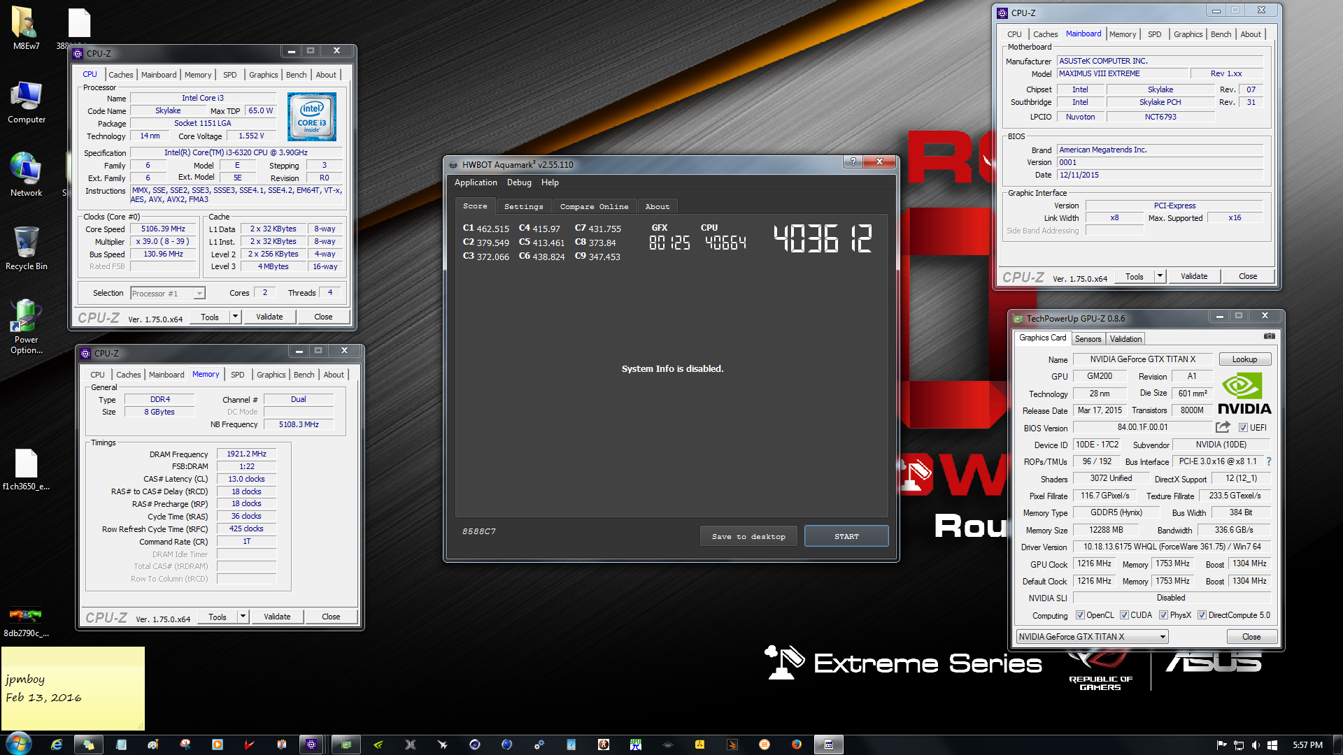Click the DRAM Frequency value 1921.2 MHz
The width and height of the screenshot is (1343, 755).
246,454
